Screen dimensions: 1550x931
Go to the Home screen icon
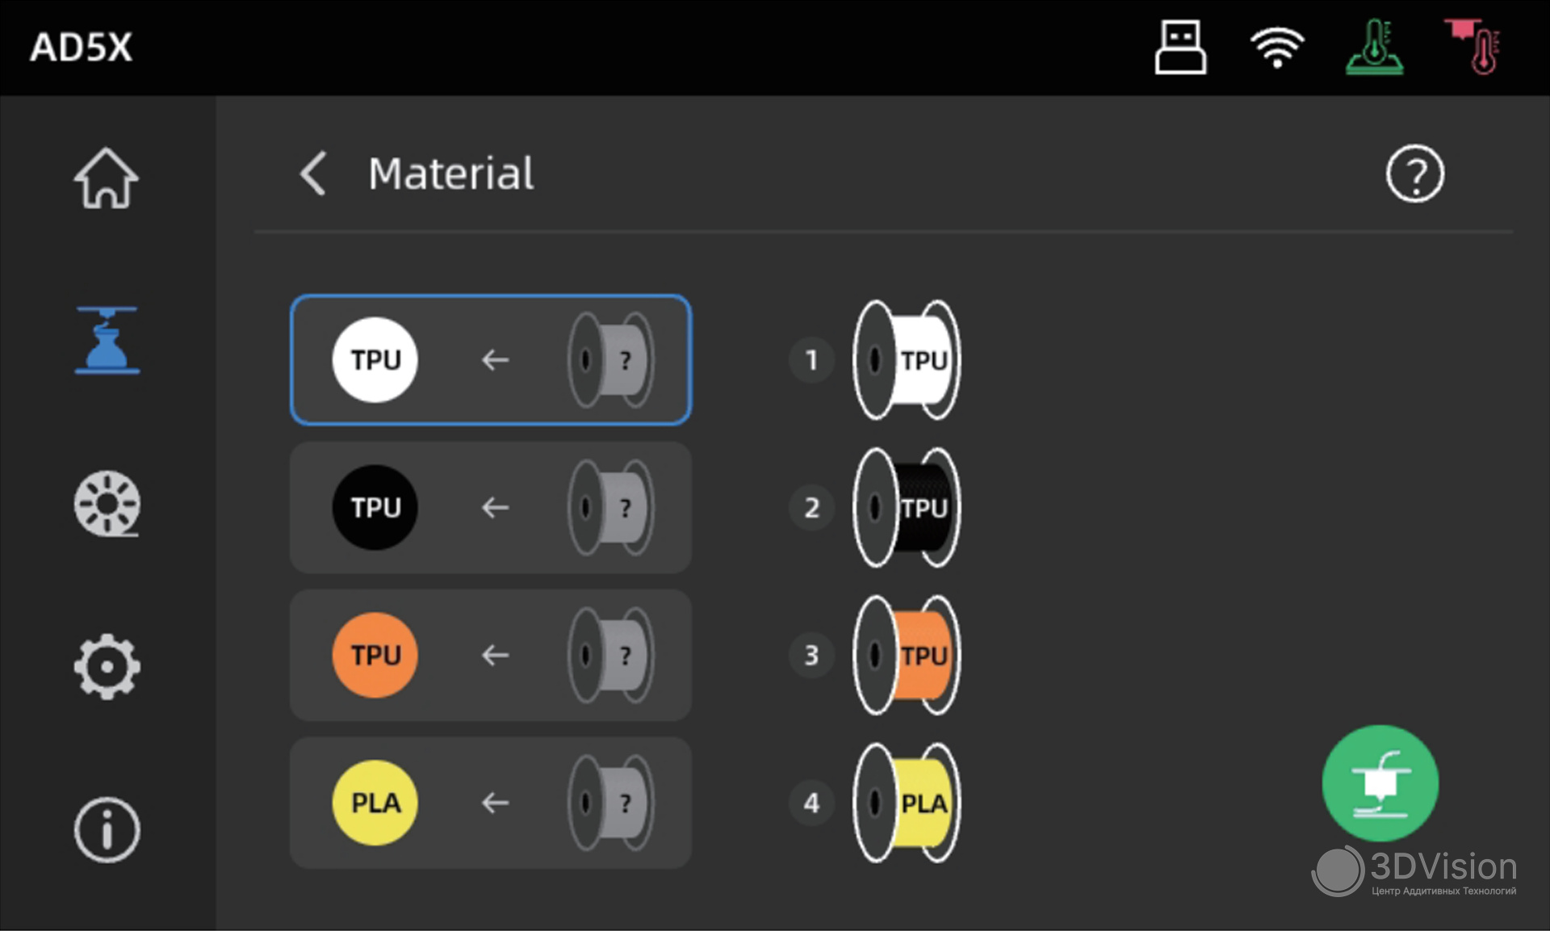coord(107,178)
